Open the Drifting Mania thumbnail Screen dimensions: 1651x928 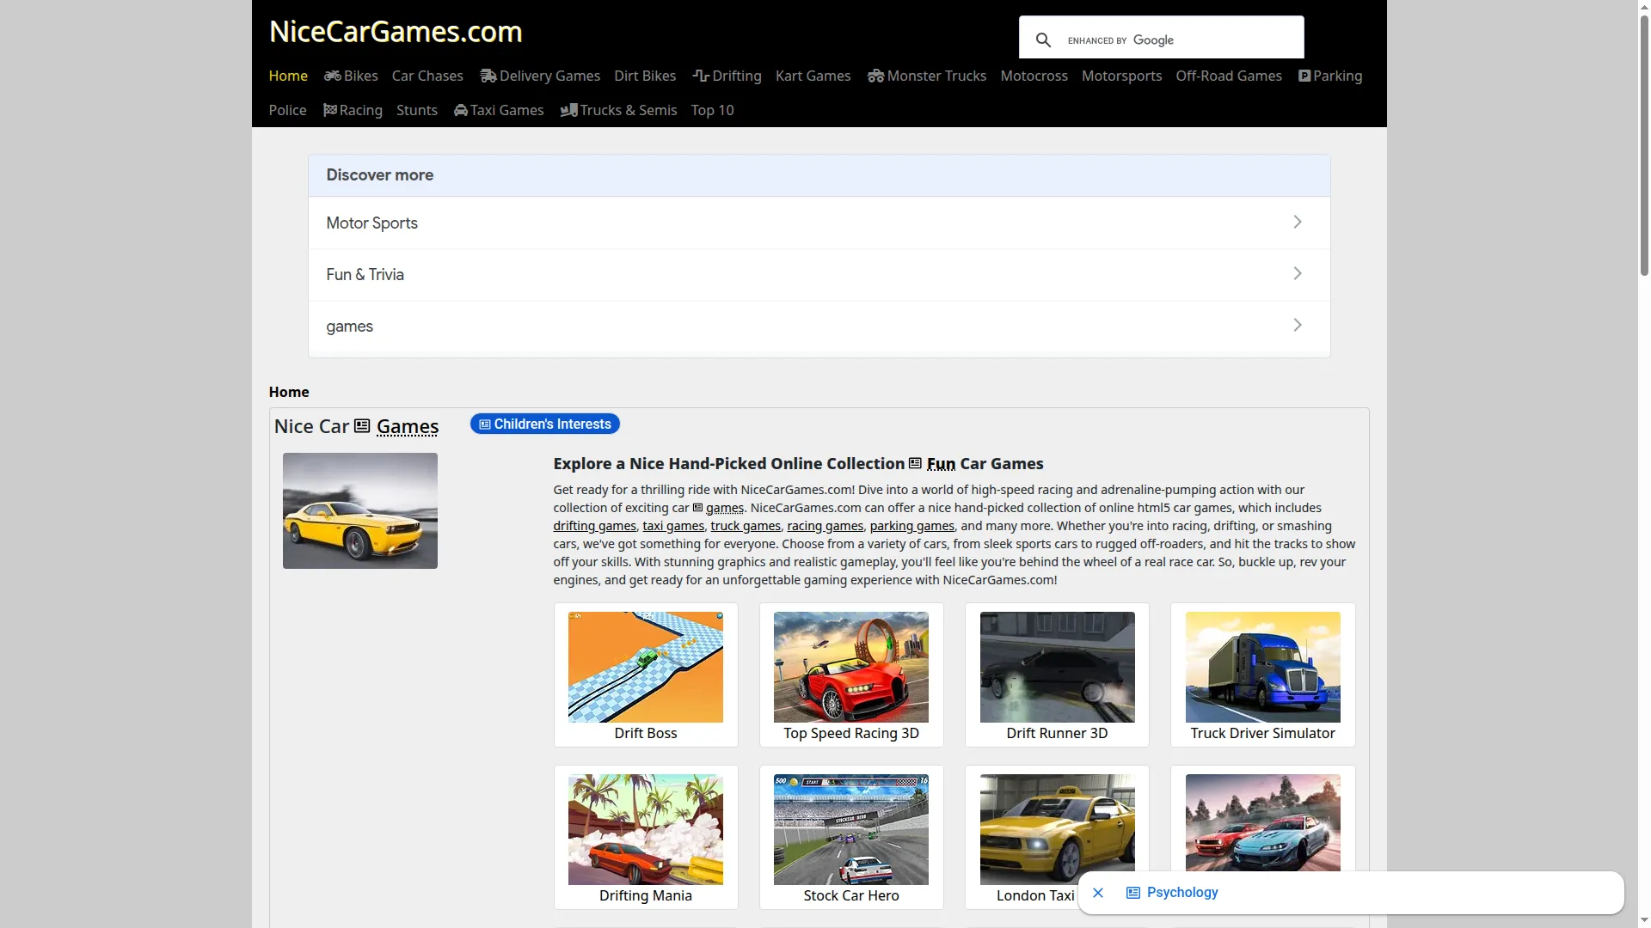pos(646,829)
